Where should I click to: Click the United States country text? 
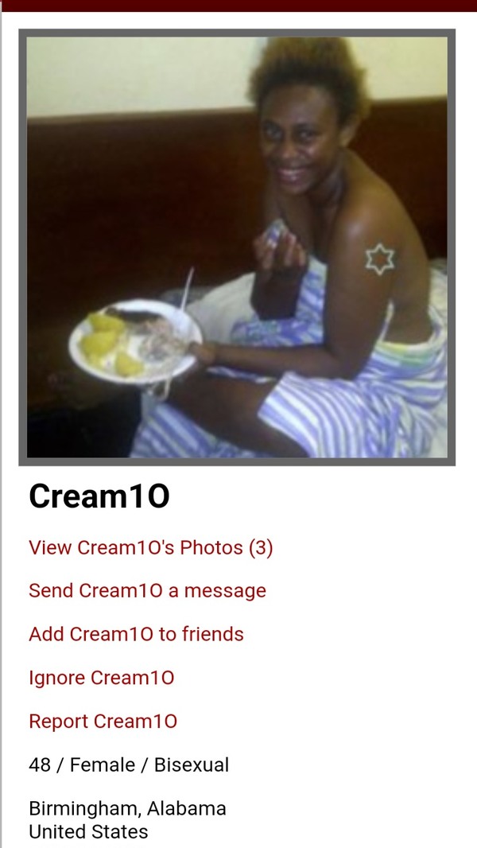88,831
